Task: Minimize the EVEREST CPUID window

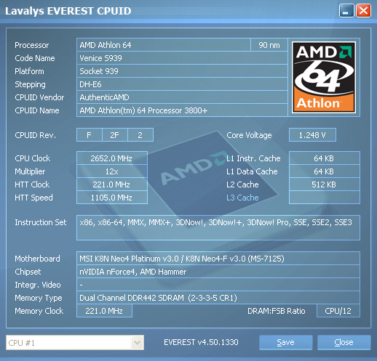Action: 346,11
